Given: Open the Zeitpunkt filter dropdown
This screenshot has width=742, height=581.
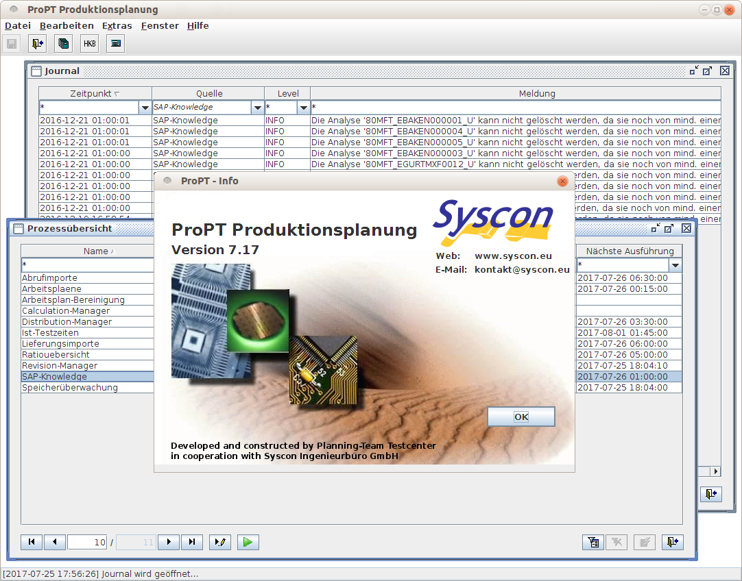Looking at the screenshot, I should (x=145, y=108).
